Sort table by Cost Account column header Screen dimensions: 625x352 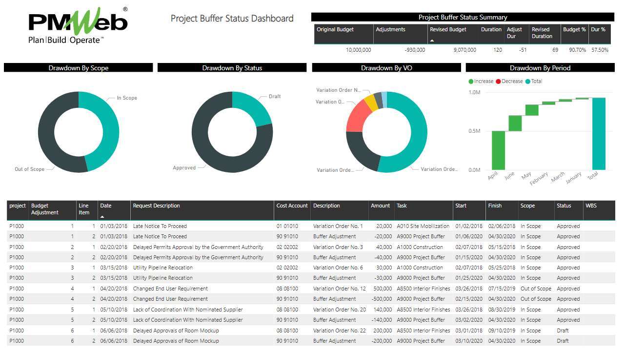292,206
